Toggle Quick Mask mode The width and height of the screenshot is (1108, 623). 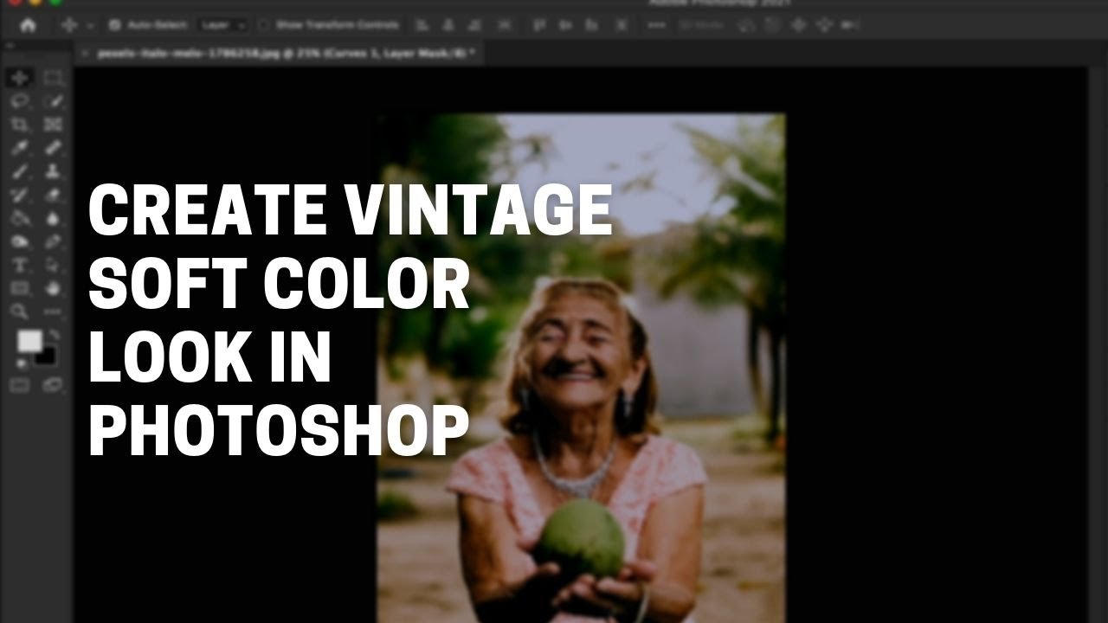20,385
